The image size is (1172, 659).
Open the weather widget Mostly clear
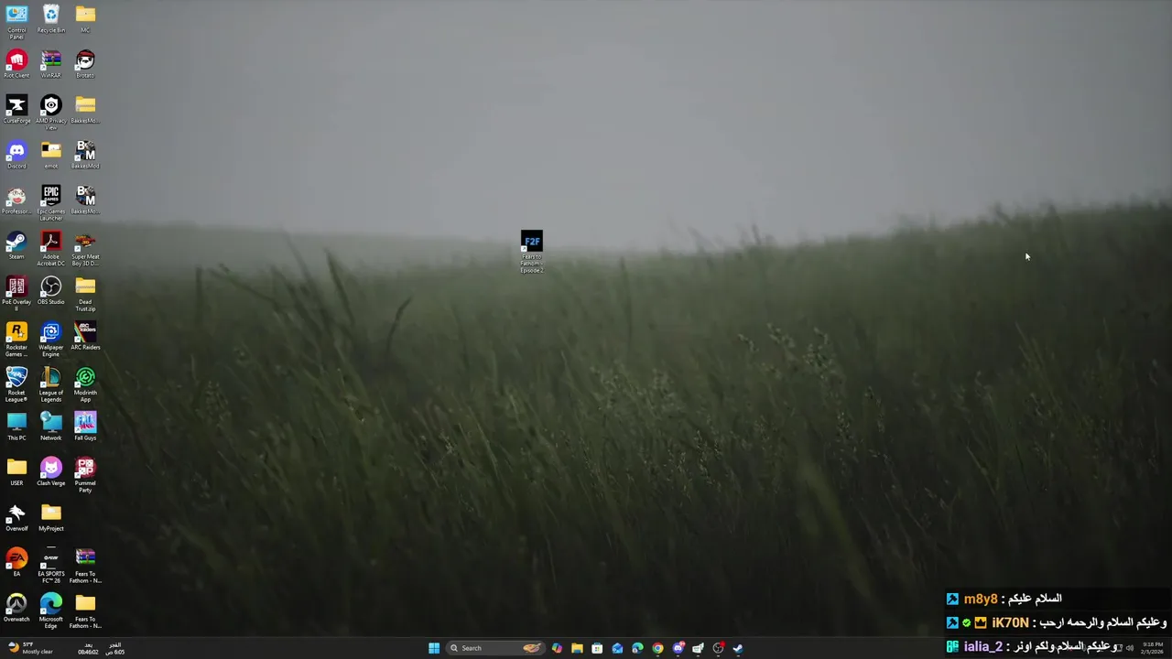coord(30,648)
